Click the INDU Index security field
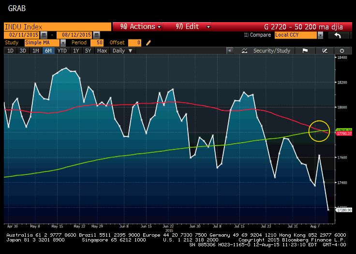The height and width of the screenshot is (254, 356). tap(58, 27)
